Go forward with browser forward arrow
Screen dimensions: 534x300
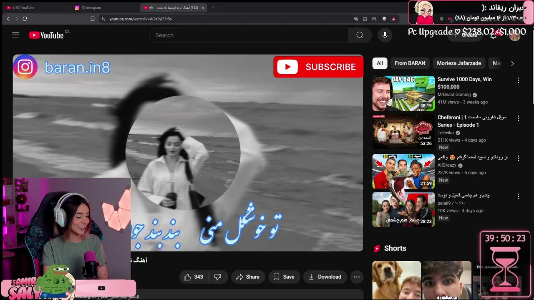pos(16,19)
